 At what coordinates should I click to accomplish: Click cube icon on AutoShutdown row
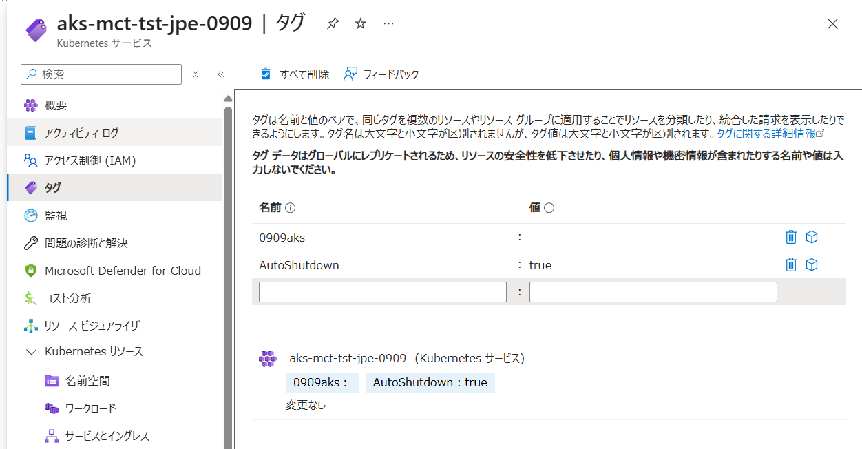point(812,264)
